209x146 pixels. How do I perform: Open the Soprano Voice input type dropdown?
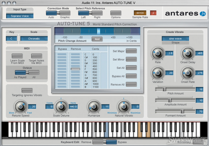[x=20, y=16]
